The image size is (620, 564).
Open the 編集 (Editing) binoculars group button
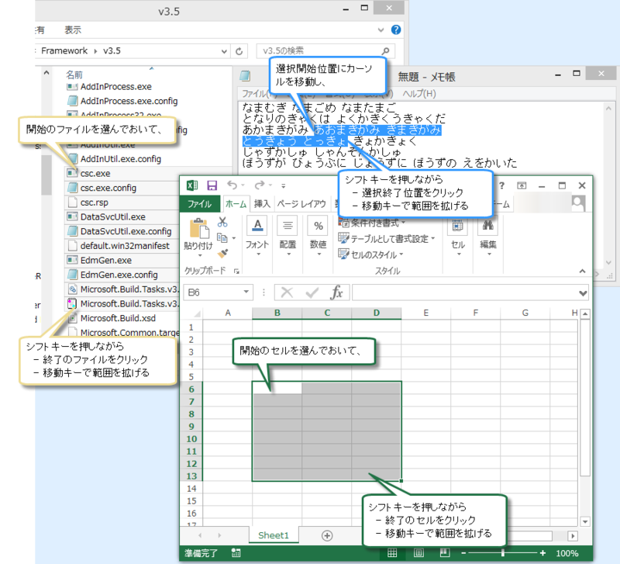pos(488,237)
